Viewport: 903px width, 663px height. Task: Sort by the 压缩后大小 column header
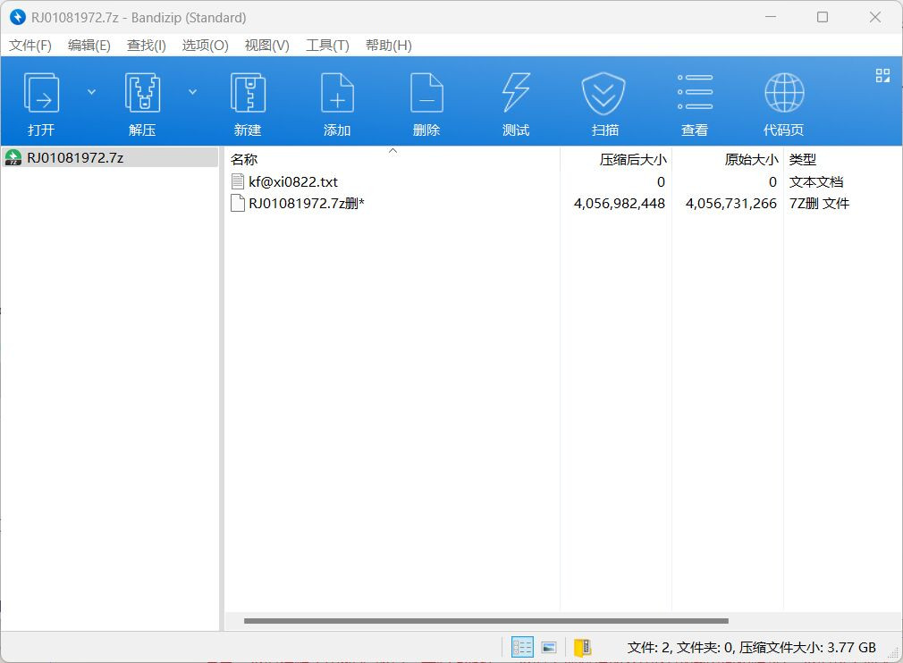pyautogui.click(x=616, y=159)
